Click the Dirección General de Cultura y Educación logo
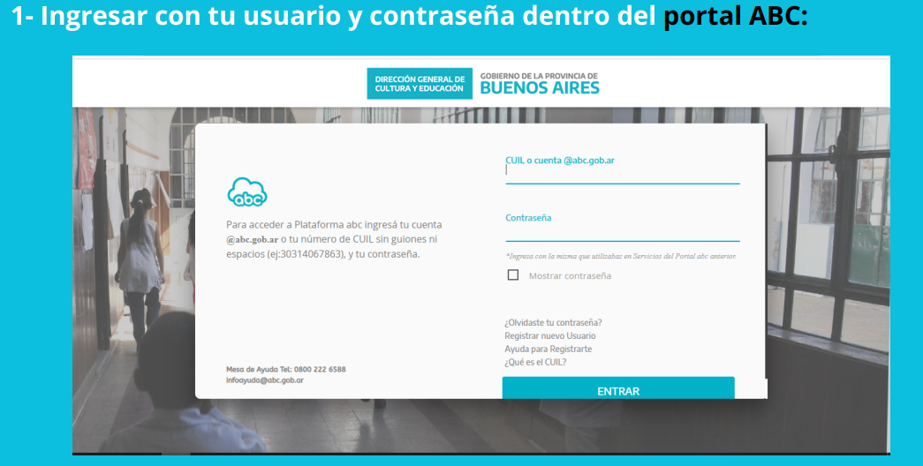 click(420, 84)
